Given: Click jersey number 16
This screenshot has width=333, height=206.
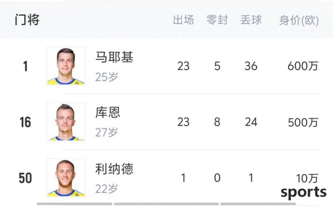Looking at the screenshot, I should (x=25, y=122).
